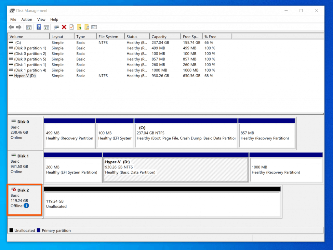
Task: Select the 1000 MB Recovery Partition on Disk 1
Action: coord(286,169)
